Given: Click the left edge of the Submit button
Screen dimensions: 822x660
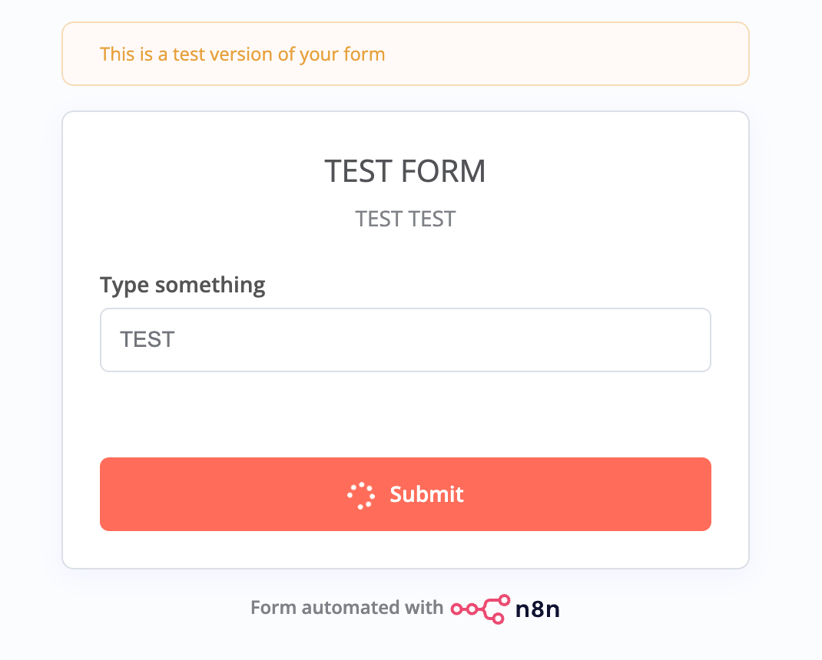Looking at the screenshot, I should click(111, 494).
